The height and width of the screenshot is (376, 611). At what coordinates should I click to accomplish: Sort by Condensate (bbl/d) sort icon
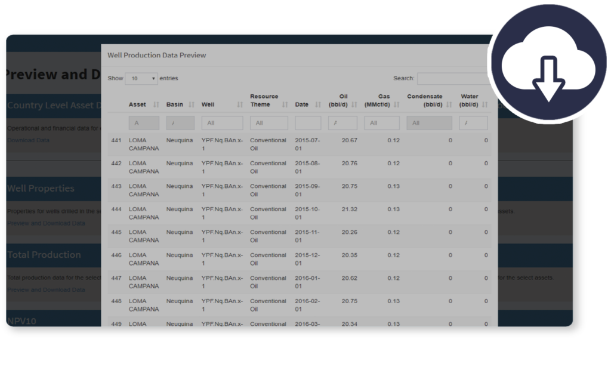coord(449,105)
